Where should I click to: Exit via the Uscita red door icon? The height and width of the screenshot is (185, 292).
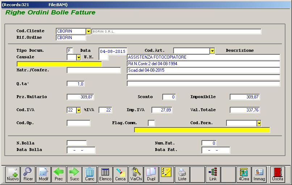(x=278, y=175)
